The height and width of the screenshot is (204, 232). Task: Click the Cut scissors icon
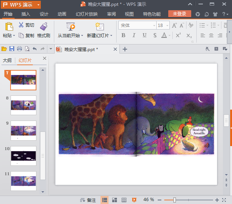click(21, 25)
